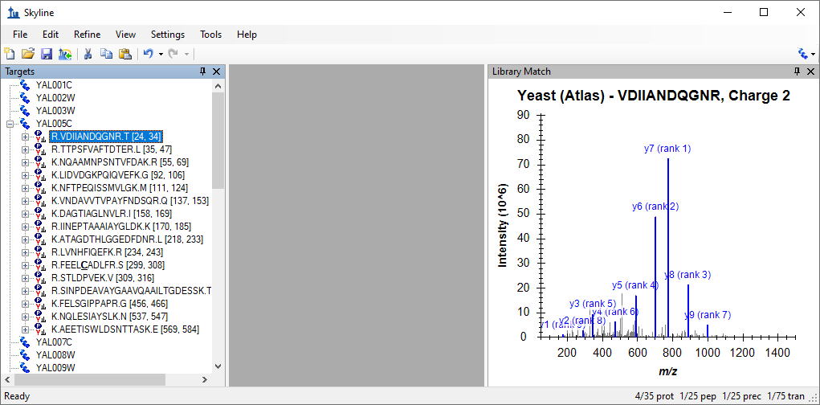Click the New document toolbar icon
This screenshot has height=405, width=820.
coord(9,53)
